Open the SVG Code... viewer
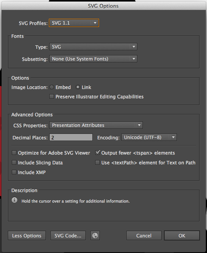Screen dimensions: 207x253 [68, 235]
